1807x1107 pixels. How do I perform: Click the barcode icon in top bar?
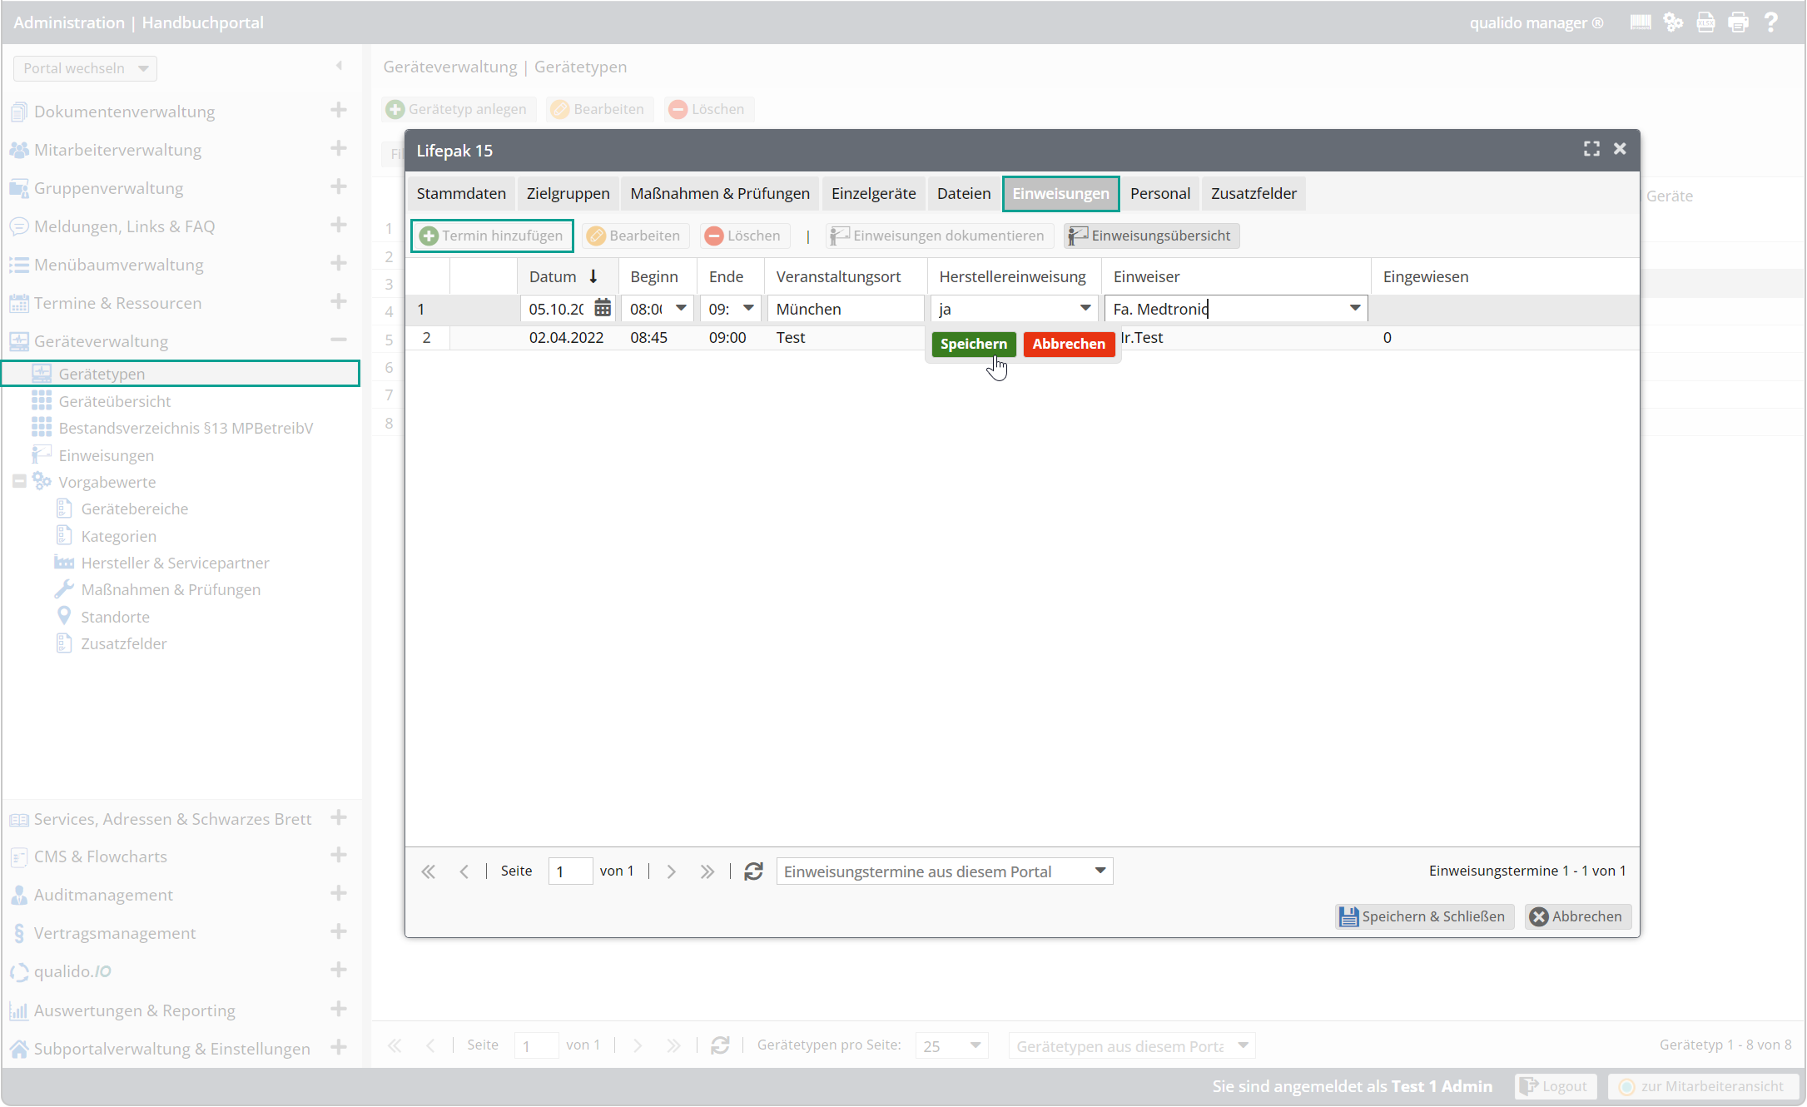tap(1640, 22)
